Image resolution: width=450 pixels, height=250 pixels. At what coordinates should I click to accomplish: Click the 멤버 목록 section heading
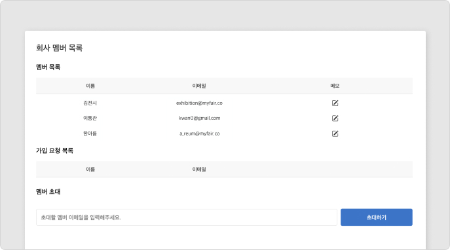pyautogui.click(x=48, y=67)
